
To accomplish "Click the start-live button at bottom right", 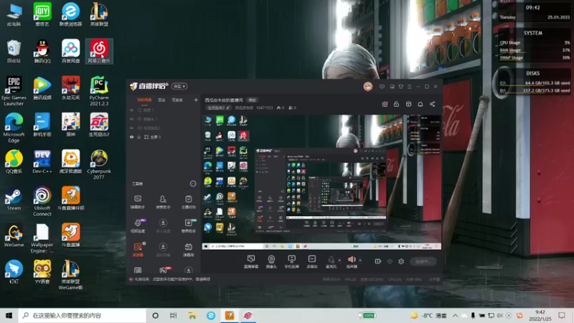I will 423,261.
